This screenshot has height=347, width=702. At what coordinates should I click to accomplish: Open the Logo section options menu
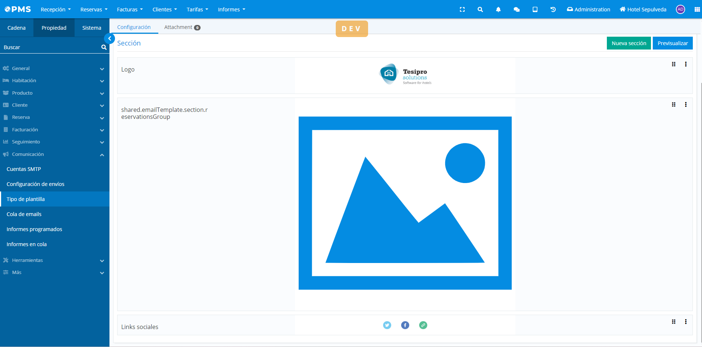tap(685, 64)
